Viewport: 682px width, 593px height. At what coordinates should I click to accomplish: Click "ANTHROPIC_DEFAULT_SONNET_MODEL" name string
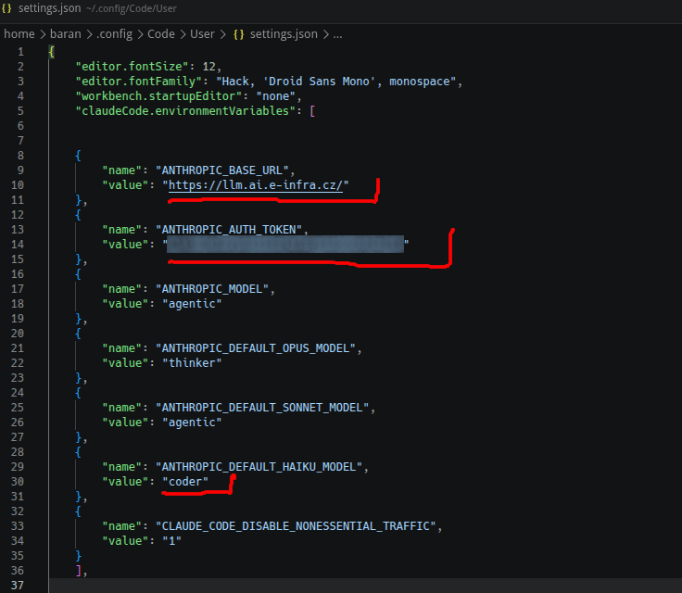(262, 408)
